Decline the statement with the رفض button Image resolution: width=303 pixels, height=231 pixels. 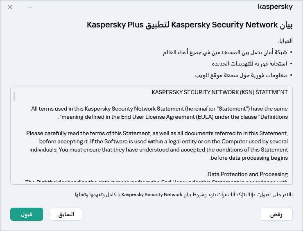point(276,214)
